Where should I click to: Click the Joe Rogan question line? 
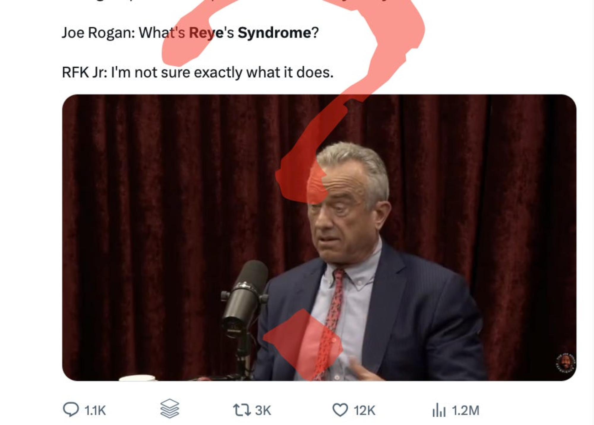click(190, 33)
